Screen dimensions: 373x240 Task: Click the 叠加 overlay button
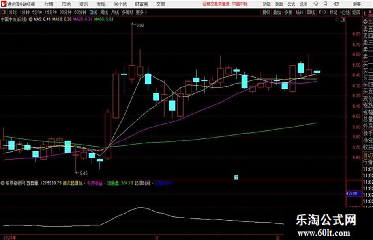click(277, 12)
